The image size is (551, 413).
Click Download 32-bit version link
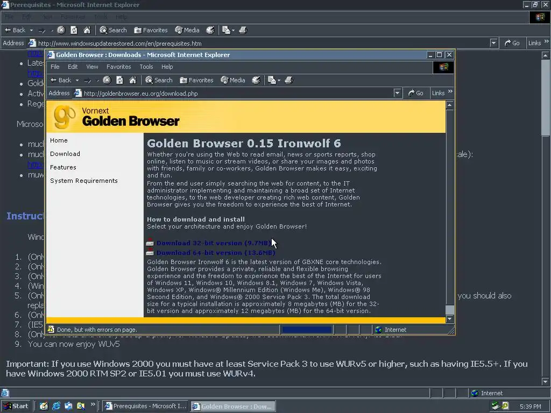tap(214, 243)
